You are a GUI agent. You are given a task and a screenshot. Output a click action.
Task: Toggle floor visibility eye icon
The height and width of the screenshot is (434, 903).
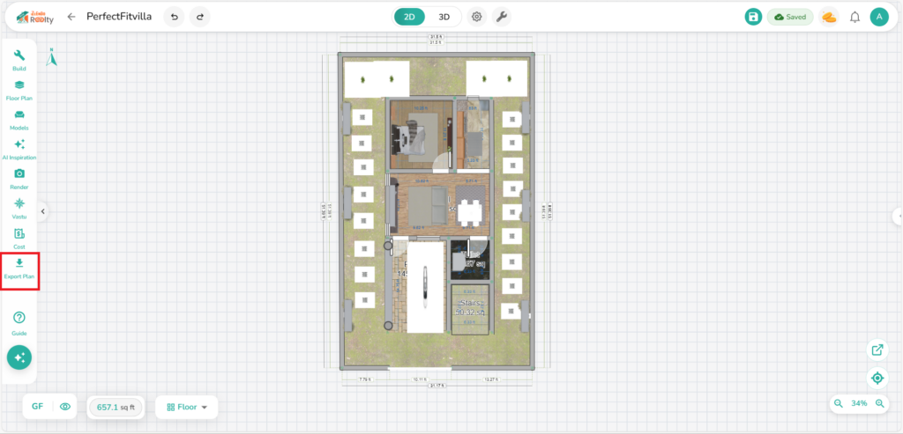pyautogui.click(x=64, y=407)
